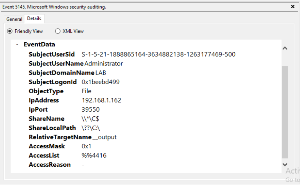Select the SubjectUserSid SID value
The width and height of the screenshot is (300, 185).
point(158,54)
